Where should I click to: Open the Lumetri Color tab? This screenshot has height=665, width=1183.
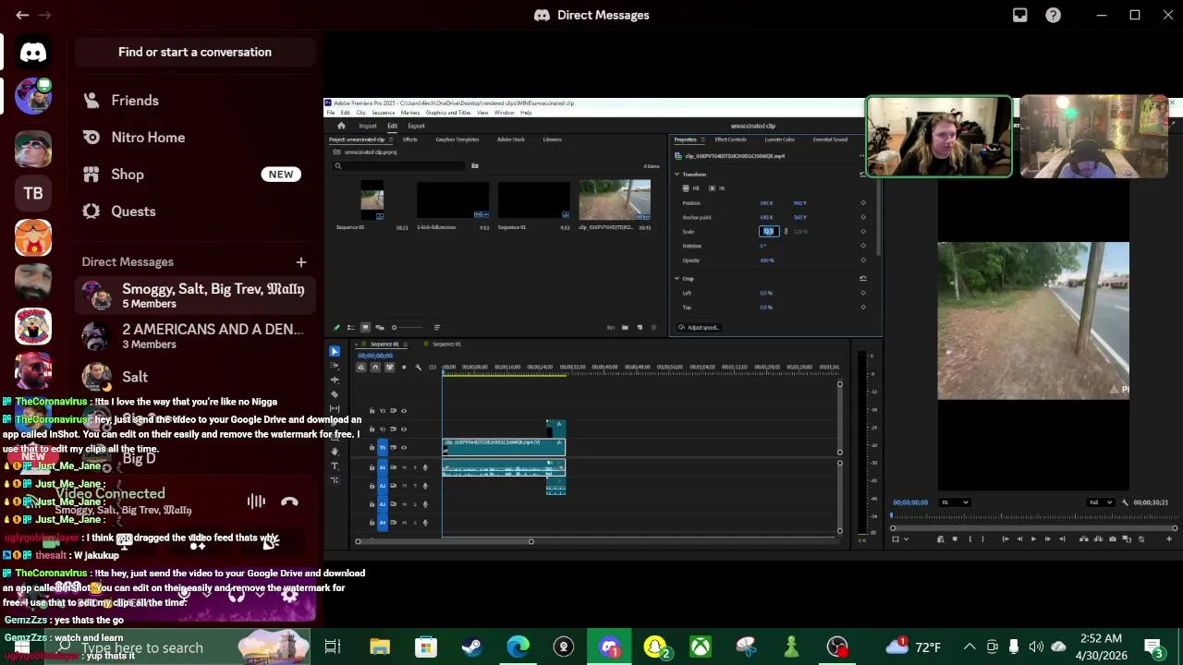tap(780, 139)
